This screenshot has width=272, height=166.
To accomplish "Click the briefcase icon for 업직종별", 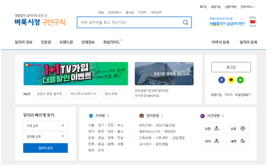I will point(141,116).
